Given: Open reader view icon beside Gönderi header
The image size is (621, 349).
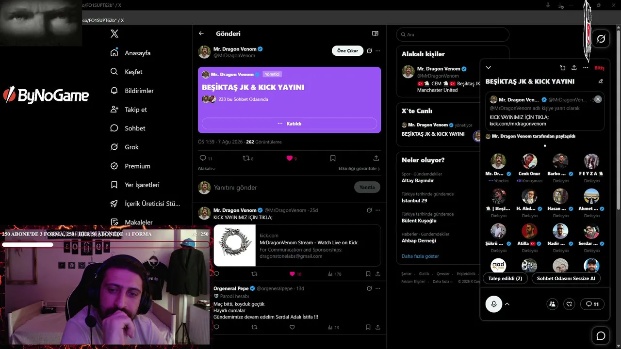Looking at the screenshot, I should point(375,33).
